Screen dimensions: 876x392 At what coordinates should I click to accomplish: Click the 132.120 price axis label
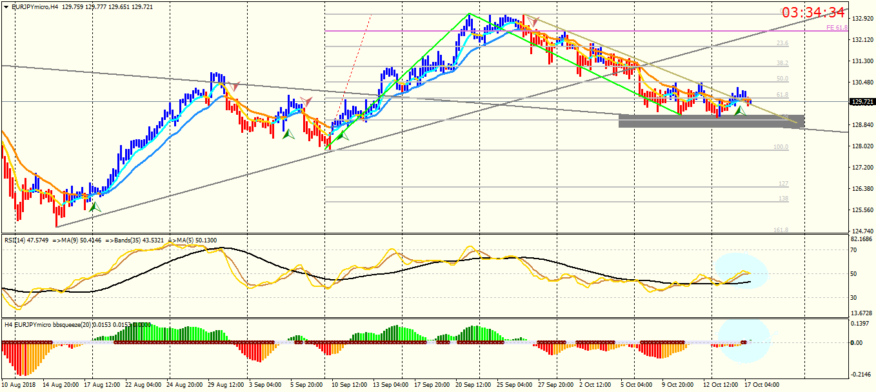tap(862, 40)
